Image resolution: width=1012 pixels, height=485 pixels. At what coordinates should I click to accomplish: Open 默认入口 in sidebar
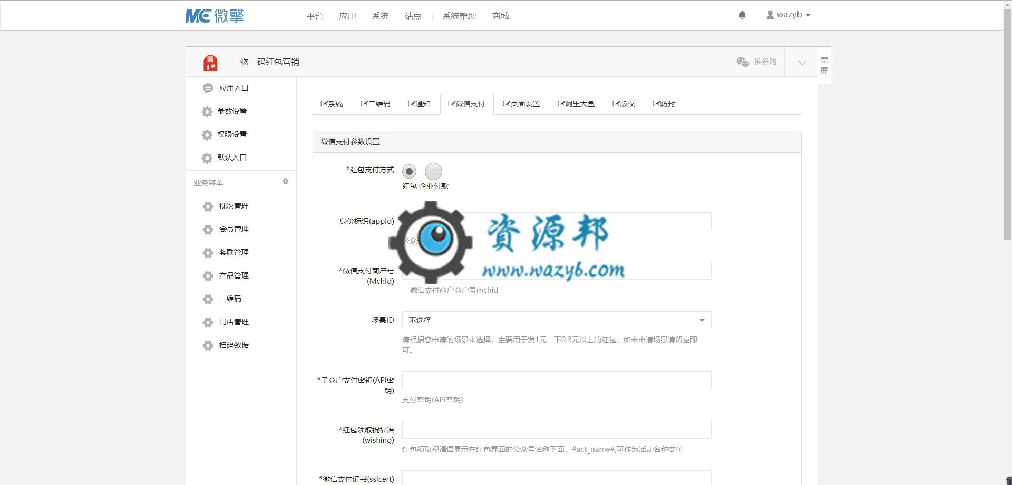click(232, 157)
